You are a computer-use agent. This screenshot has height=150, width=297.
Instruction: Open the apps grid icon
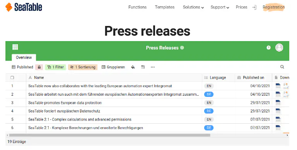[15, 47]
